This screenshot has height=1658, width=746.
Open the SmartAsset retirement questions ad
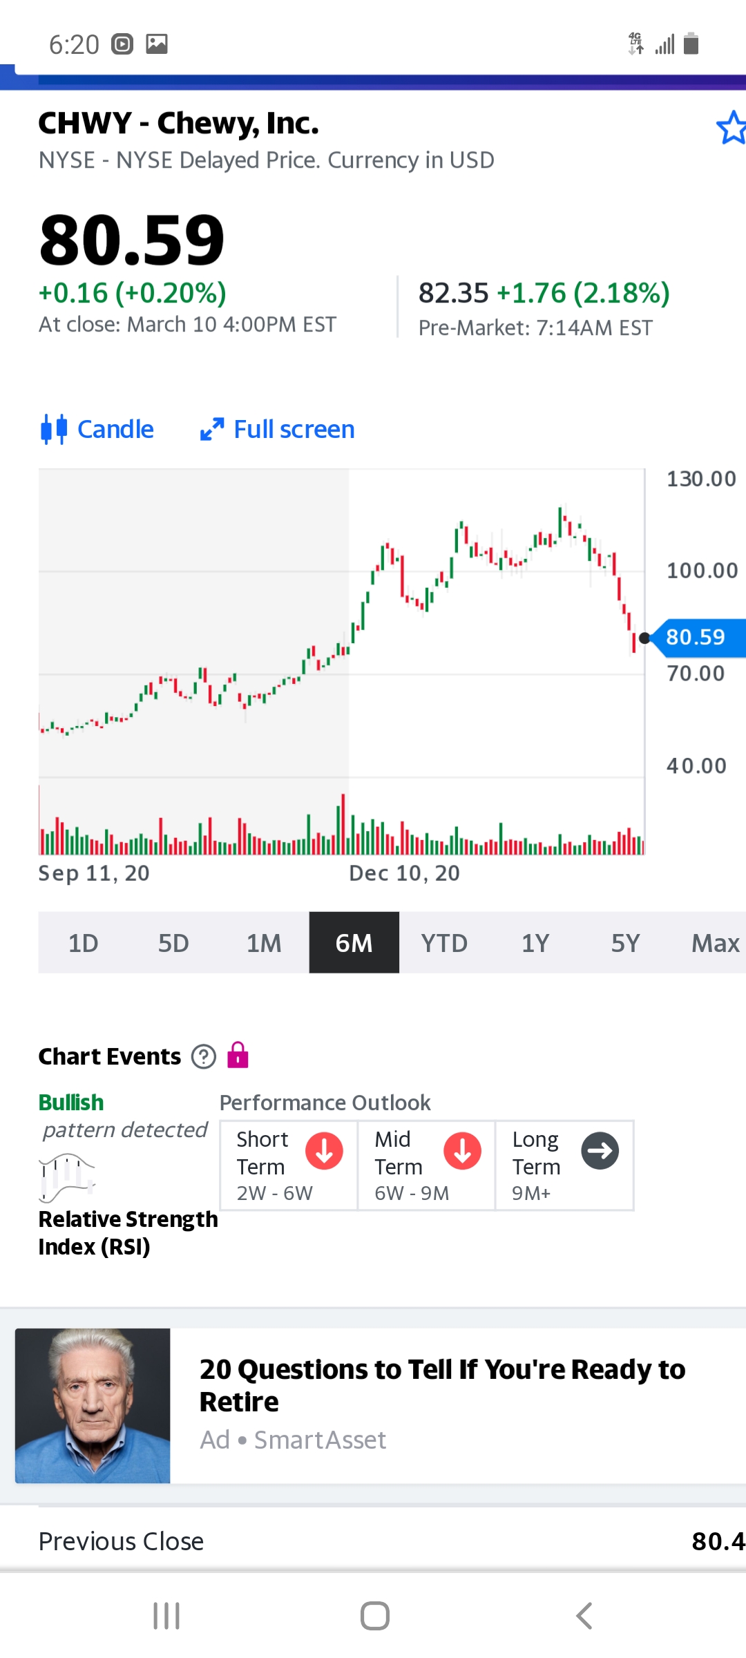click(x=442, y=1385)
